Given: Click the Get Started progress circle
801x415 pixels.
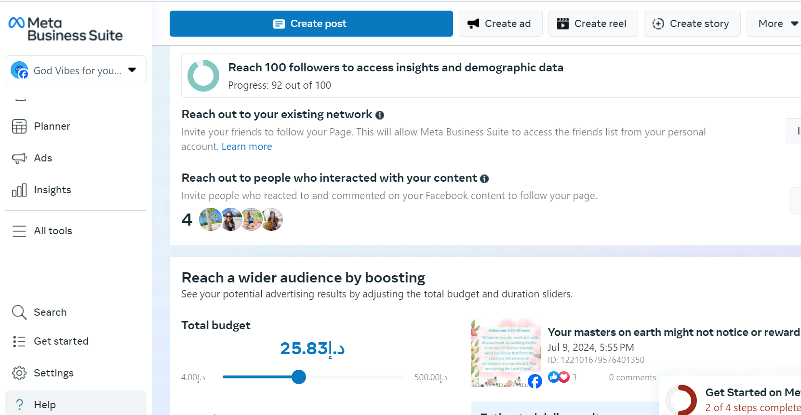Looking at the screenshot, I should click(x=681, y=400).
